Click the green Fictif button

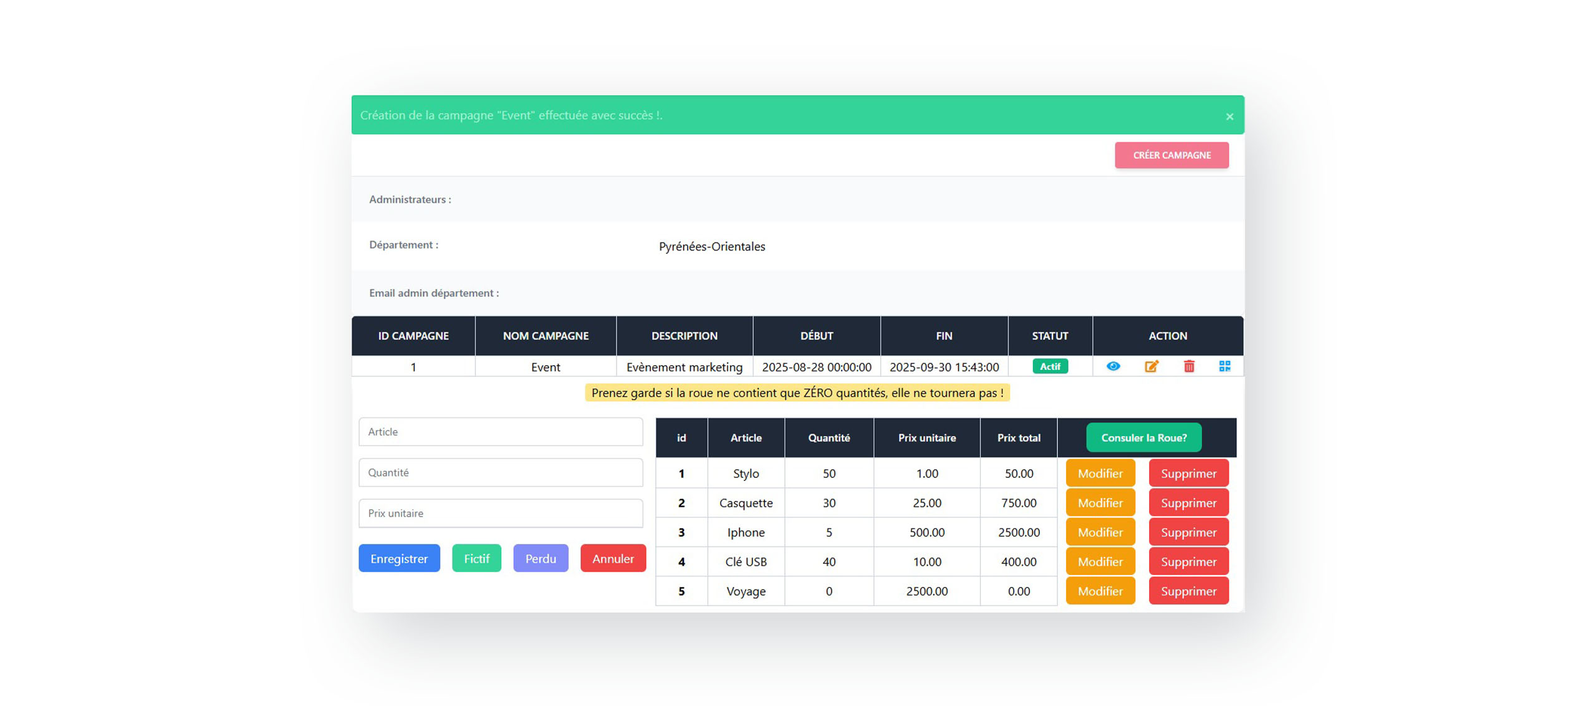click(476, 558)
